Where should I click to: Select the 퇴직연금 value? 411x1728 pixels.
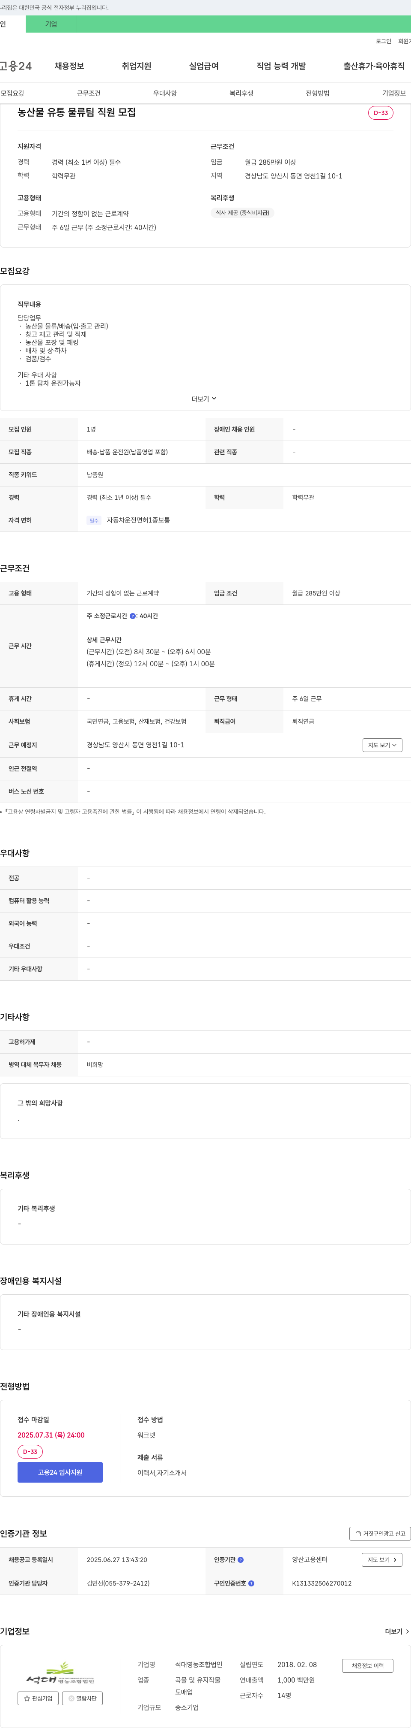tap(303, 722)
